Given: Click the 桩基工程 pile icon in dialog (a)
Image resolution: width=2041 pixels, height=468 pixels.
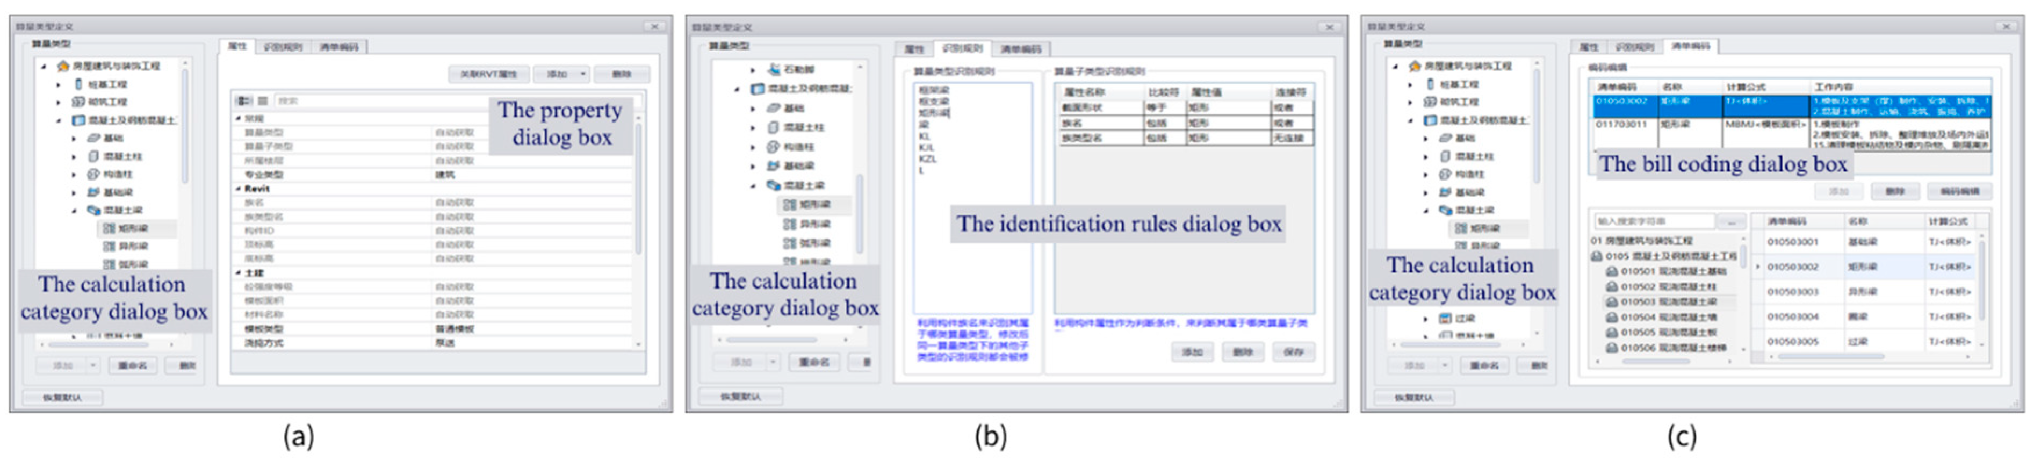Looking at the screenshot, I should (78, 84).
